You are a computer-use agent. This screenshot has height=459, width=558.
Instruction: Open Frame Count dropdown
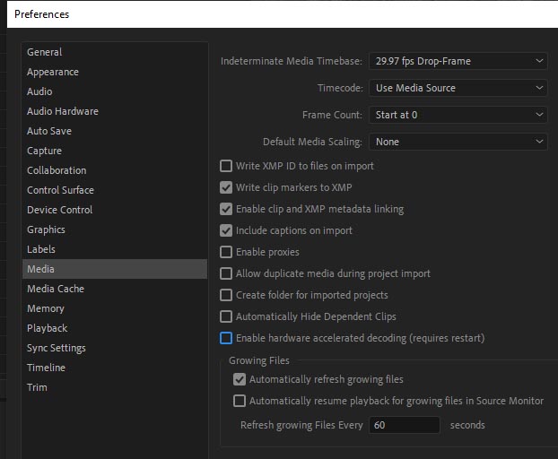point(458,115)
